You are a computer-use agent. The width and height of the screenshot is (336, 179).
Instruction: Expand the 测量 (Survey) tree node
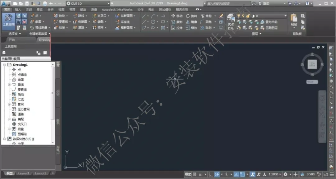[x=9, y=129]
